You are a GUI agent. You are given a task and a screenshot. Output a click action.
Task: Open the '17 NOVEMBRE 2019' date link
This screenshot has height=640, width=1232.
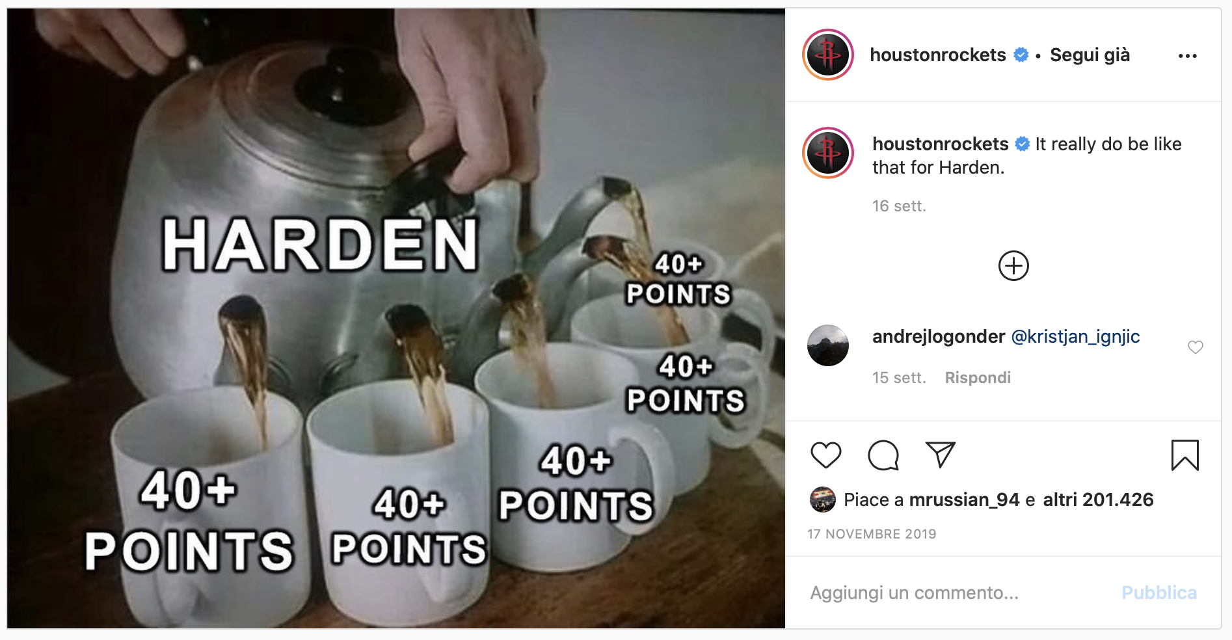click(872, 534)
